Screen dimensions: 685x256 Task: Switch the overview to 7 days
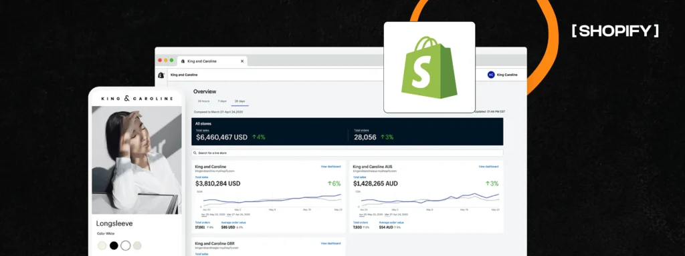click(222, 101)
